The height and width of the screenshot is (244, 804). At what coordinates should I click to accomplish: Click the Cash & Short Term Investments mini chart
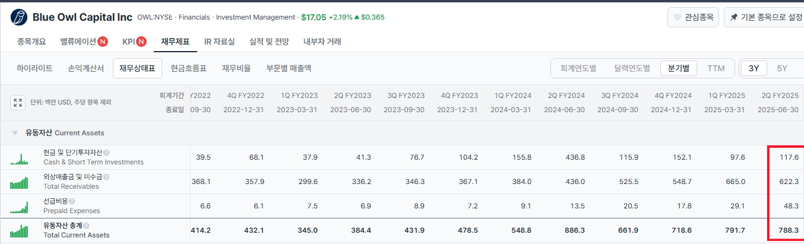click(x=19, y=158)
